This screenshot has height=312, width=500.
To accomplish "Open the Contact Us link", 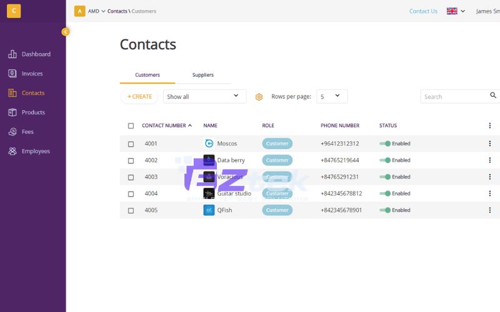I will pyautogui.click(x=423, y=11).
